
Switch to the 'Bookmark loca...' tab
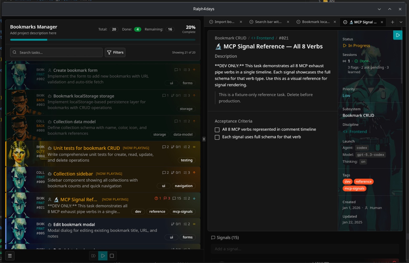pyautogui.click(x=316, y=22)
